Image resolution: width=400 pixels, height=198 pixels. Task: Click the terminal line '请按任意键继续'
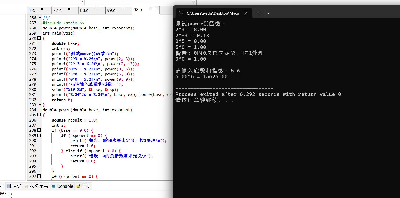click(204, 100)
